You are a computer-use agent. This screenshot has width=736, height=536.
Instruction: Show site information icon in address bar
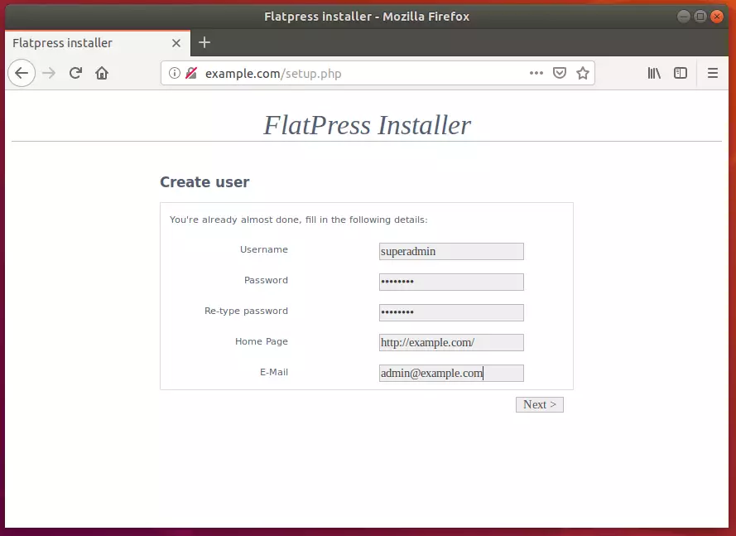[x=174, y=73]
